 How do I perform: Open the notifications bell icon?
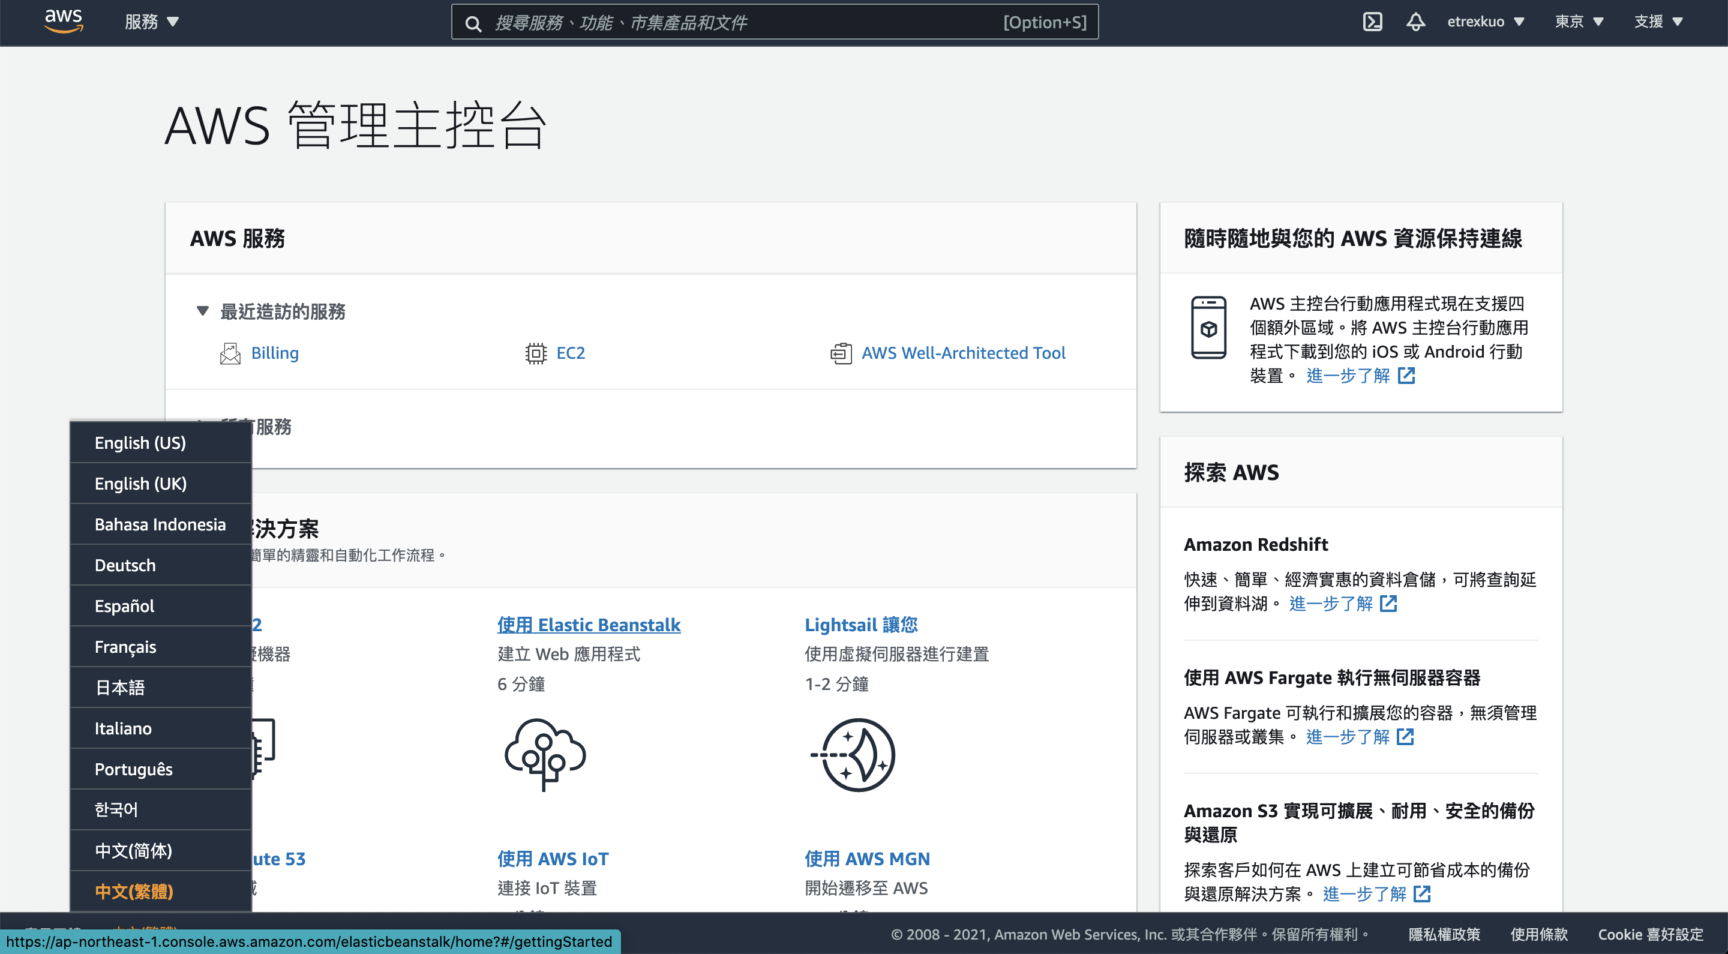pyautogui.click(x=1415, y=22)
